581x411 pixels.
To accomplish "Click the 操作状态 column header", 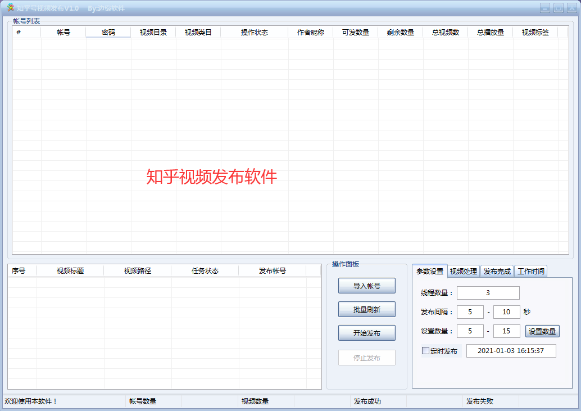I will click(255, 32).
